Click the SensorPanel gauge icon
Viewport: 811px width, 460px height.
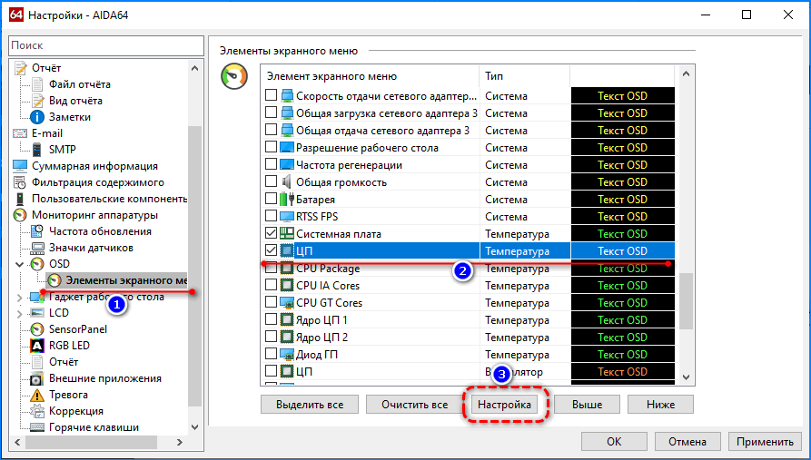click(37, 329)
